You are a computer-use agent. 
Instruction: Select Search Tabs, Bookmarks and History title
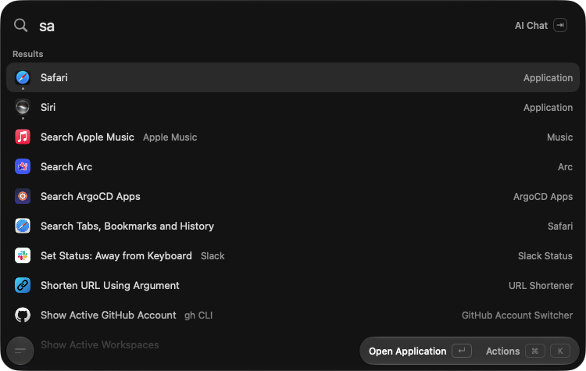[127, 226]
